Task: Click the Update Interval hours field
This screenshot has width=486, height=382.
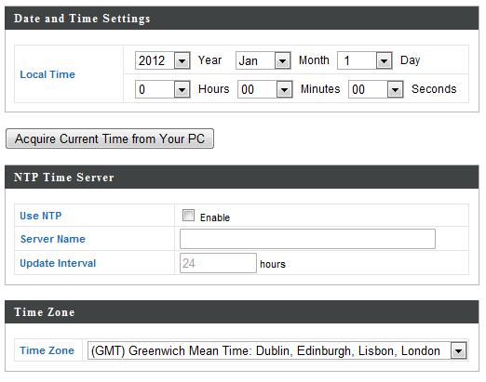Action: coord(218,263)
